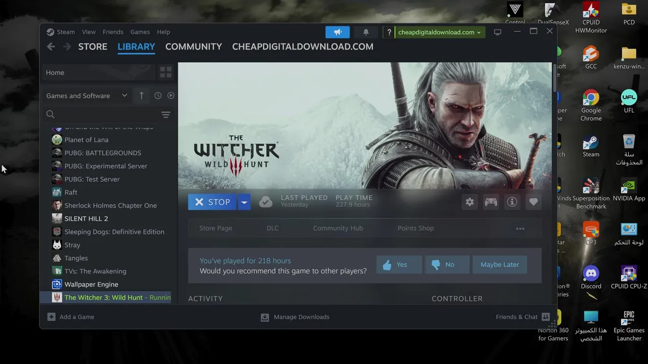Open Manage Downloads

[295, 317]
